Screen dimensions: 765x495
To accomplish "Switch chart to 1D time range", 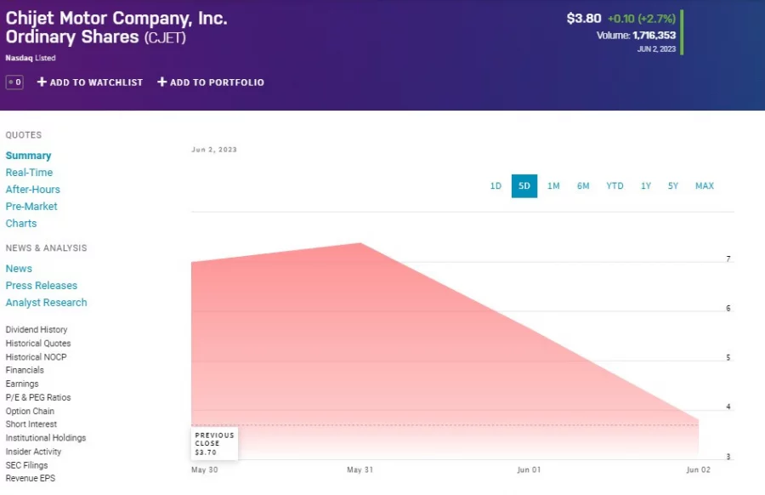I will (x=496, y=185).
